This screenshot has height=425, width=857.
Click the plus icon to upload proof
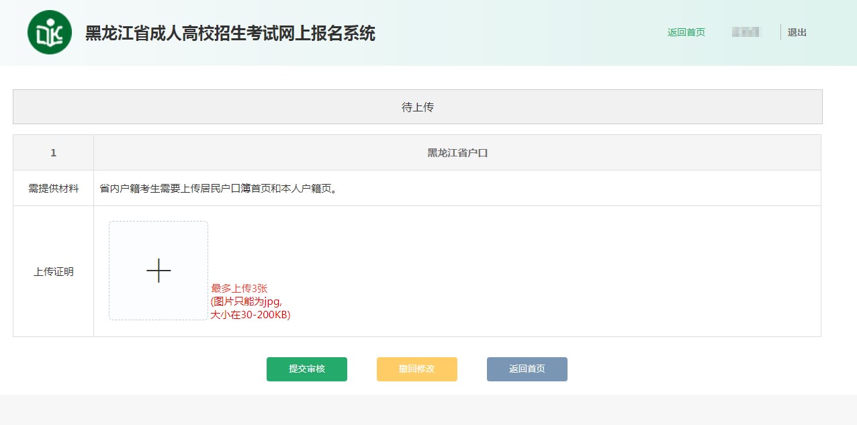pos(159,271)
